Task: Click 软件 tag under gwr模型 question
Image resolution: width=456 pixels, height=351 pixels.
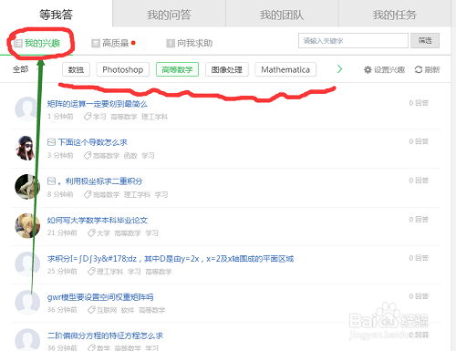Action: point(128,310)
